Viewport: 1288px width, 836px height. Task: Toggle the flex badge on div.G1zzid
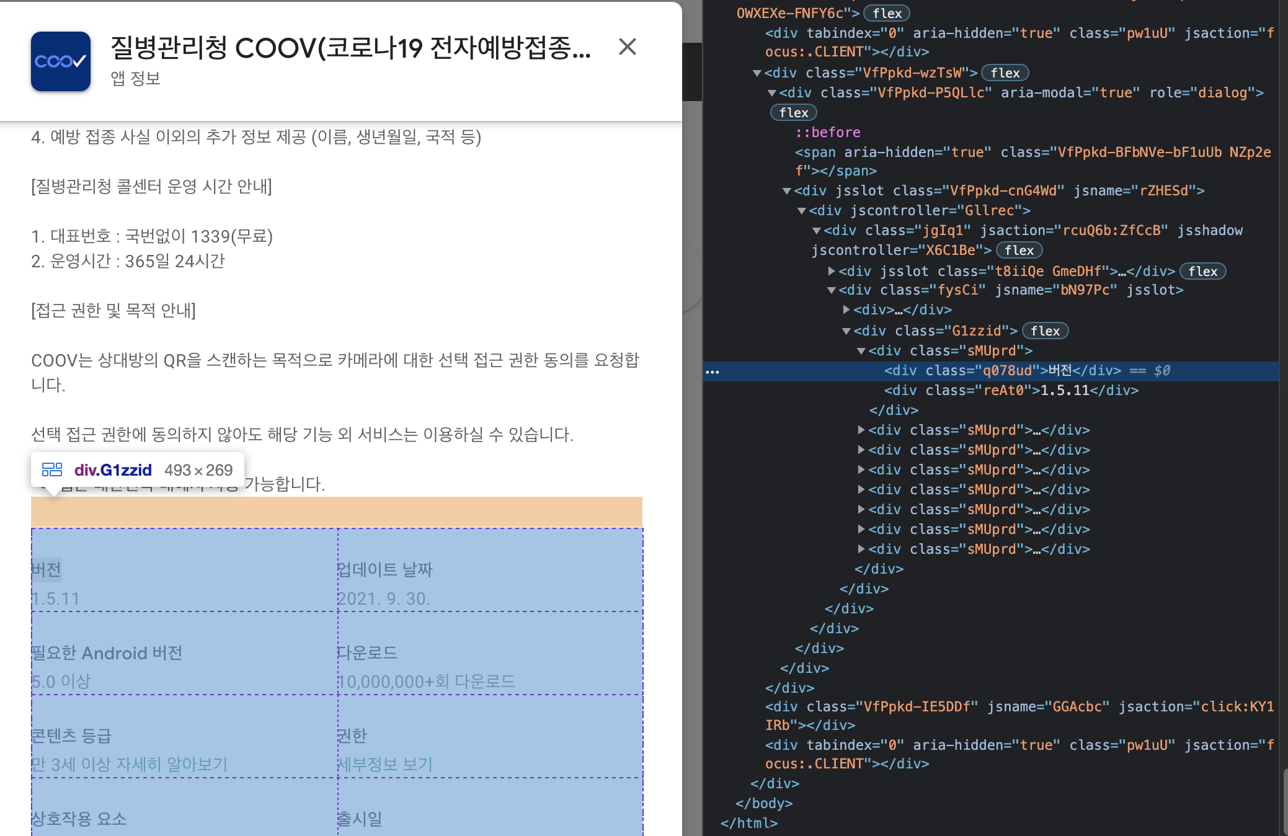(x=1045, y=331)
